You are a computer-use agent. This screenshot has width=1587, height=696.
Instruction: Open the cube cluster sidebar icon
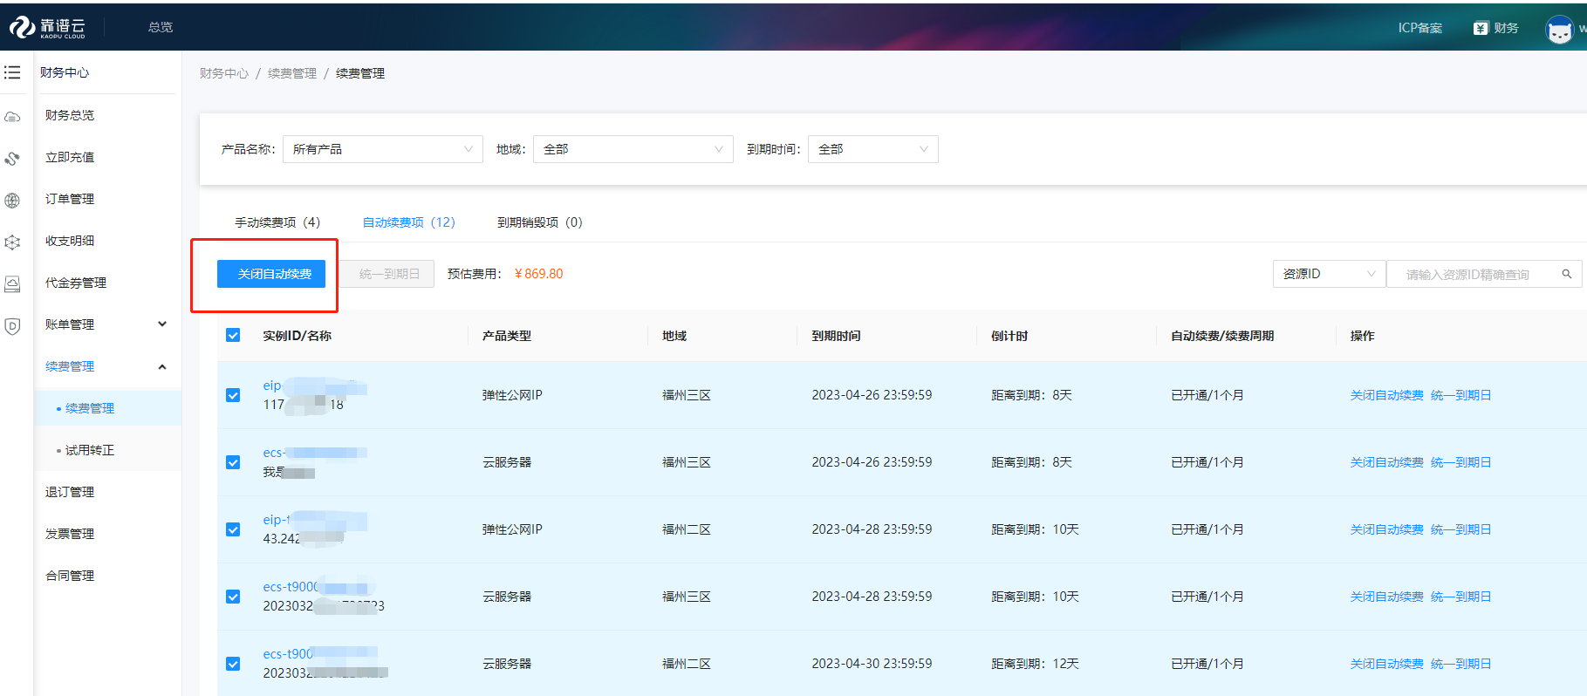click(x=12, y=242)
